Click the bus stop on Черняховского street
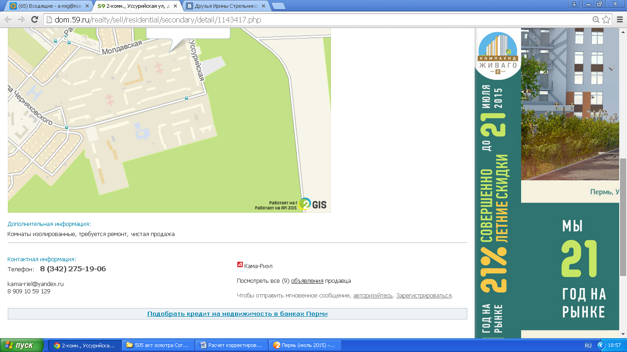The width and height of the screenshot is (627, 352). pos(67,127)
